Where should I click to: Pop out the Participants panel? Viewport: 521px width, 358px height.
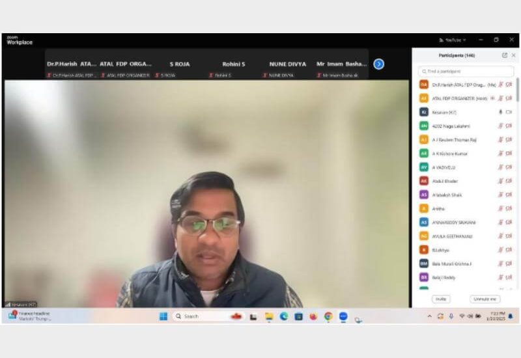tap(505, 55)
